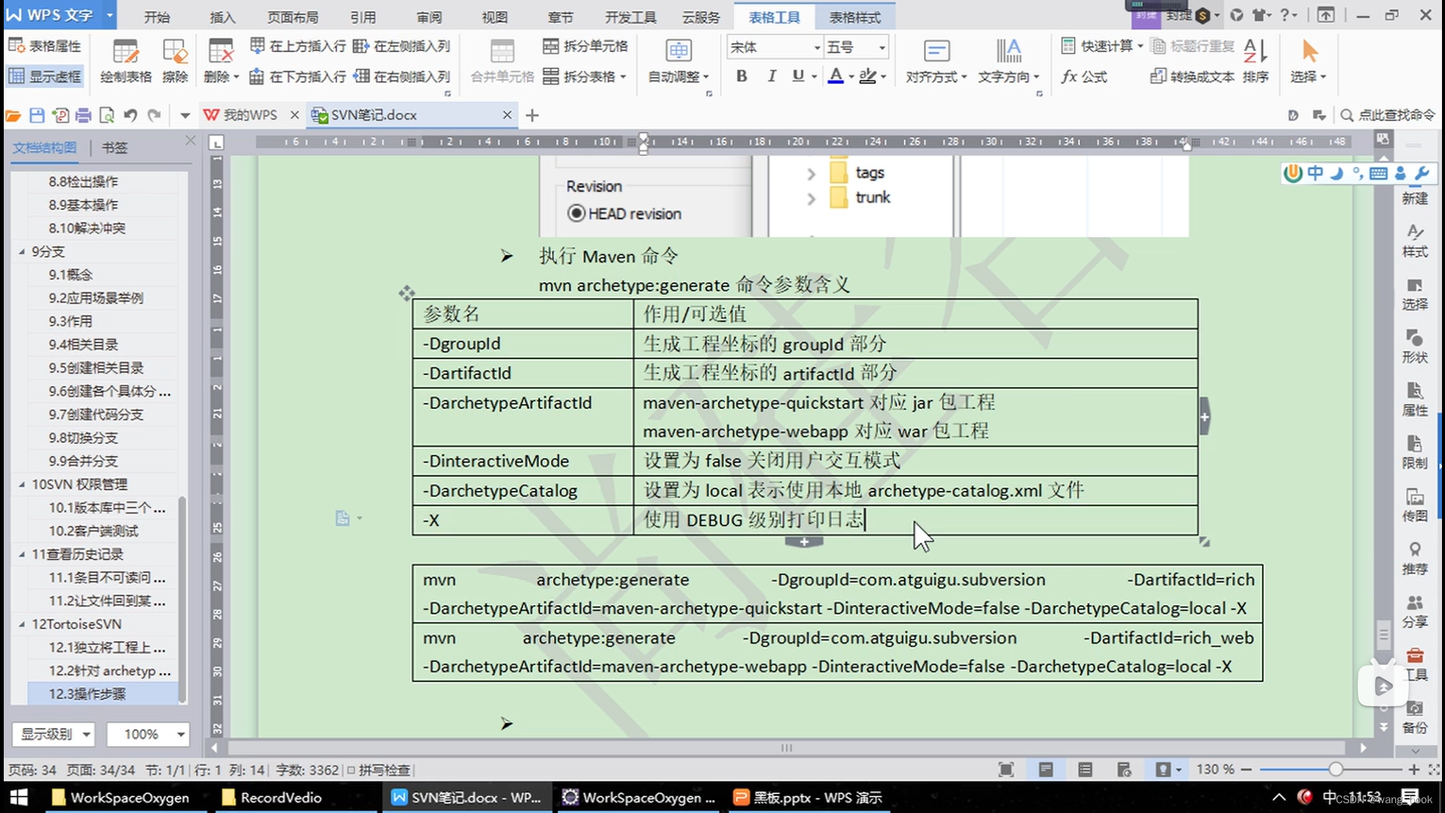Open the AutoFit dropdown
This screenshot has width=1445, height=813.
678,76
